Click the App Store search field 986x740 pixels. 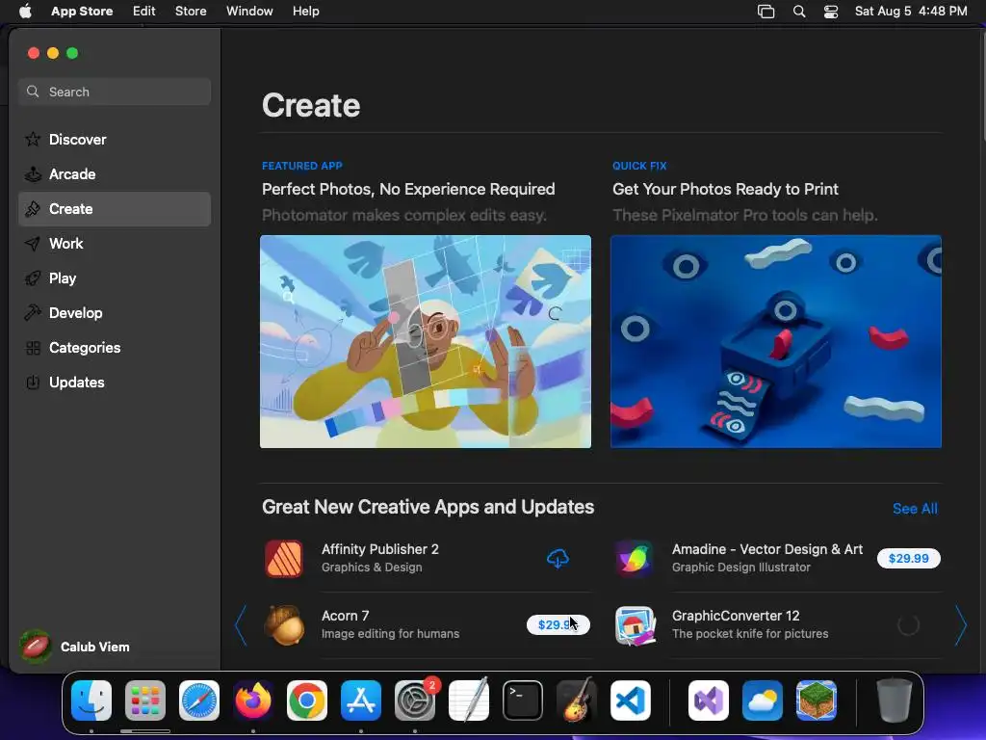(115, 92)
